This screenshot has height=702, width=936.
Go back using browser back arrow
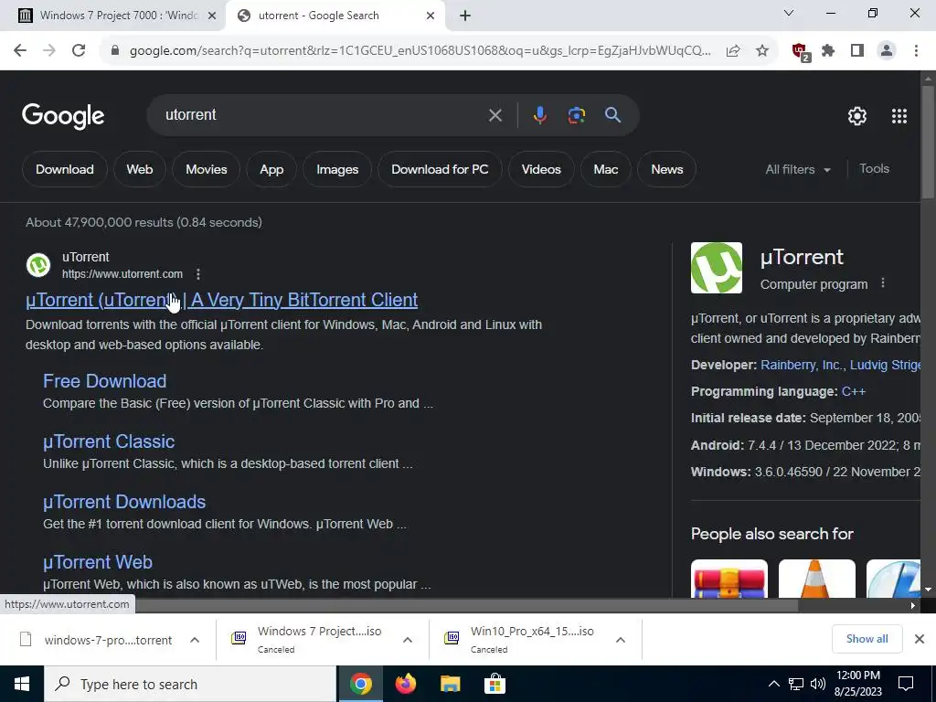point(20,51)
